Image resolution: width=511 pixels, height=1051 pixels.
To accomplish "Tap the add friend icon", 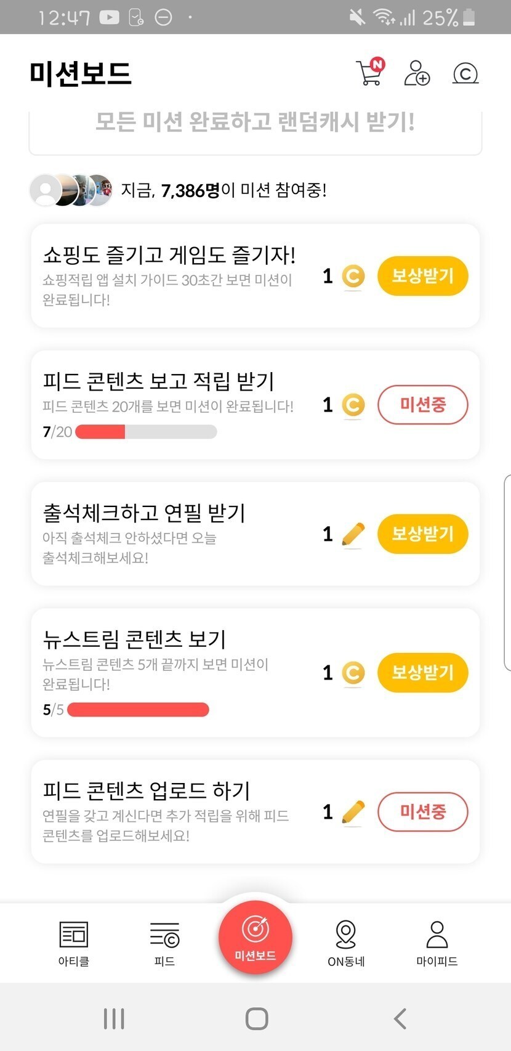I will [416, 73].
